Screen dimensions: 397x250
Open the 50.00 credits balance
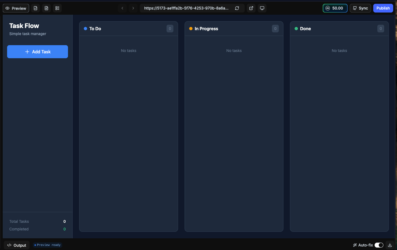[x=335, y=8]
